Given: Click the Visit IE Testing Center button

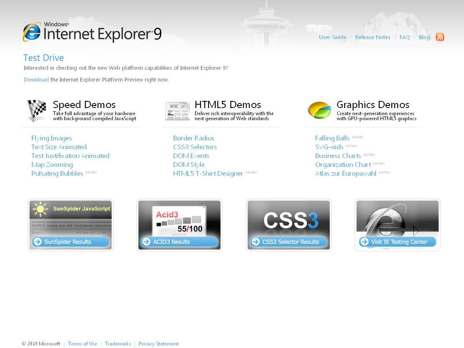Looking at the screenshot, I should coord(398,242).
